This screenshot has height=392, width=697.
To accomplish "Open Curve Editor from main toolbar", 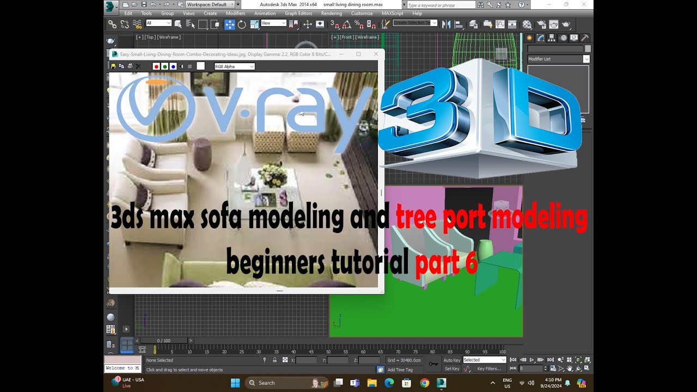I will 500,24.
